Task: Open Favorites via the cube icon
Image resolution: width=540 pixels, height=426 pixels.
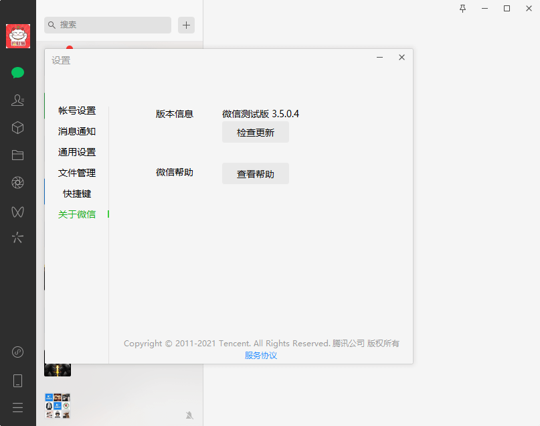Action: (18, 127)
